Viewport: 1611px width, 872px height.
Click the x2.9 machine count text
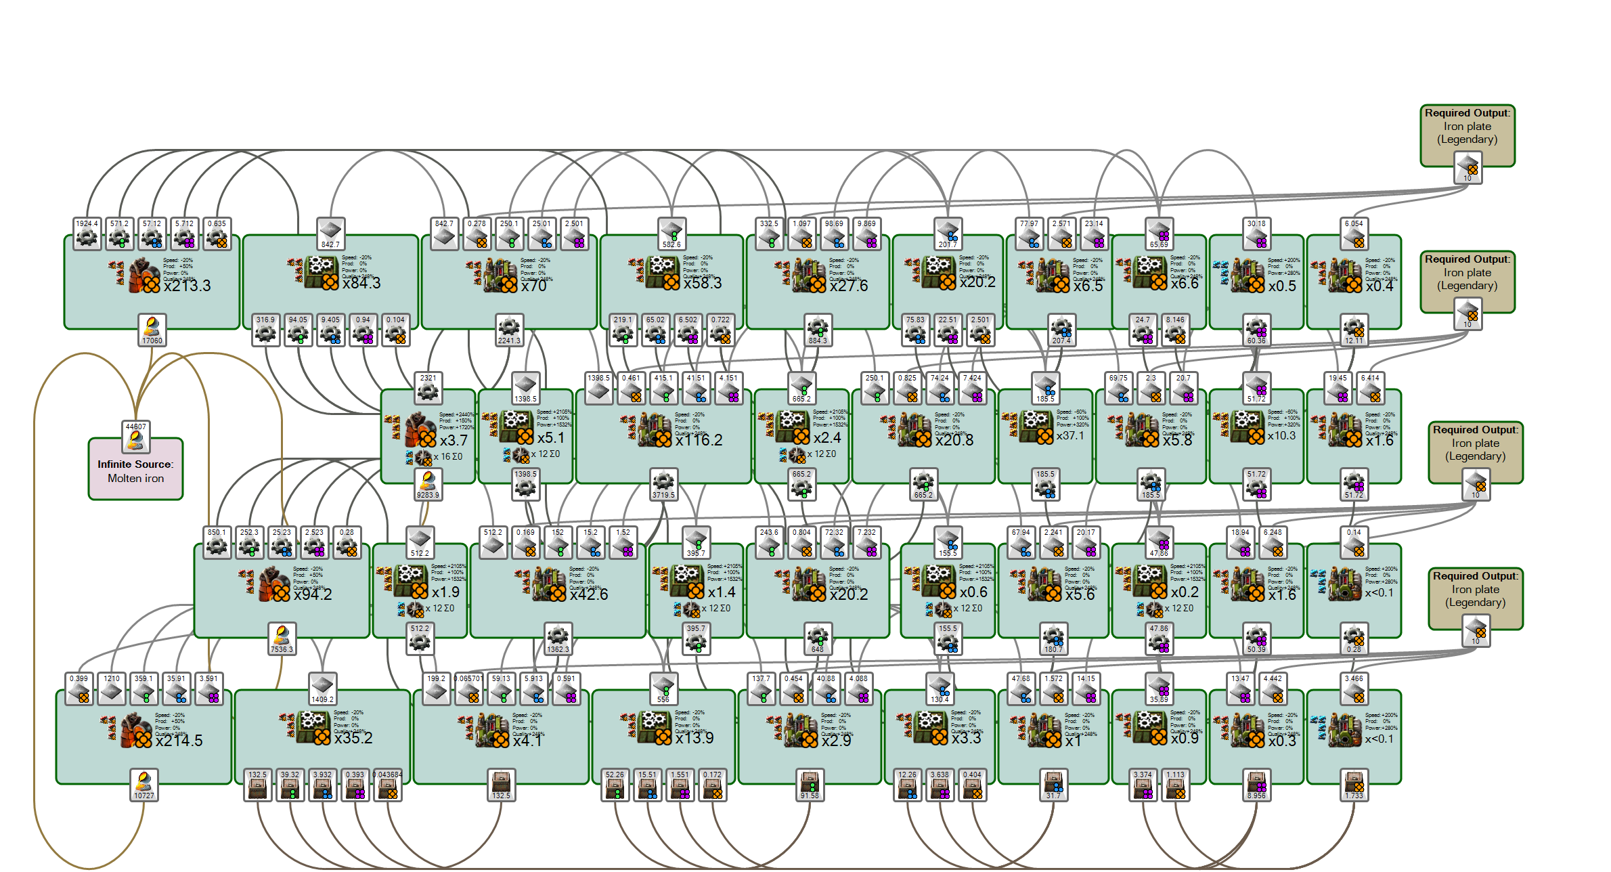pyautogui.click(x=836, y=741)
